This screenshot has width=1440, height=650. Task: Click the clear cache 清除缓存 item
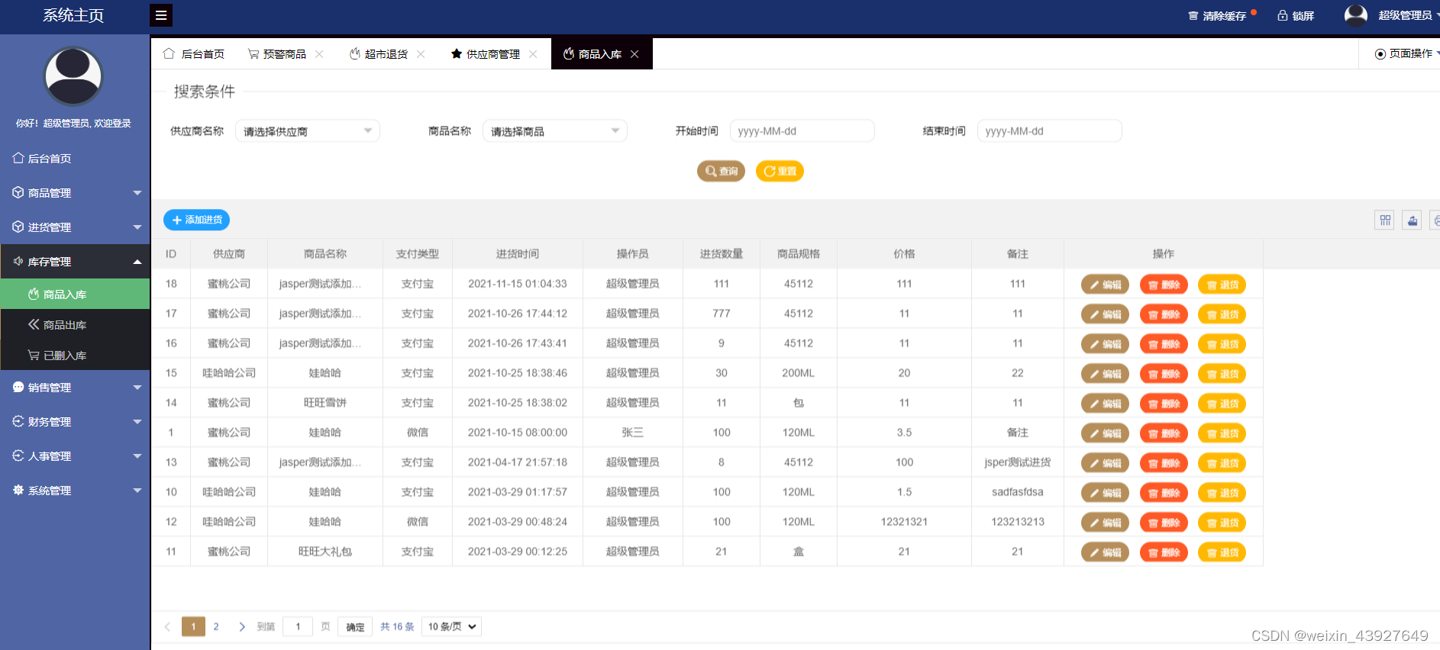click(1217, 16)
